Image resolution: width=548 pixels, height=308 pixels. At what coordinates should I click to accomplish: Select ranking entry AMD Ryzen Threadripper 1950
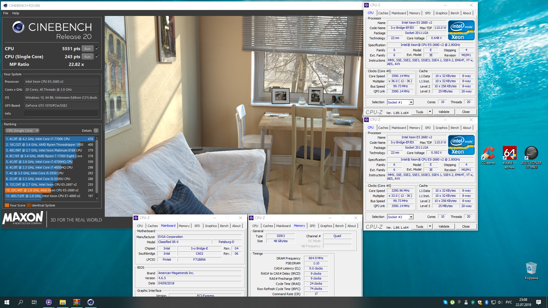[50, 145]
